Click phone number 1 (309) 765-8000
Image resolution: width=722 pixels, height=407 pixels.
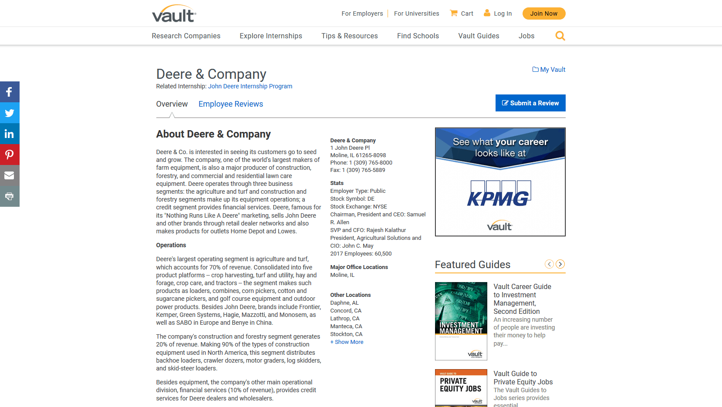[x=371, y=163]
